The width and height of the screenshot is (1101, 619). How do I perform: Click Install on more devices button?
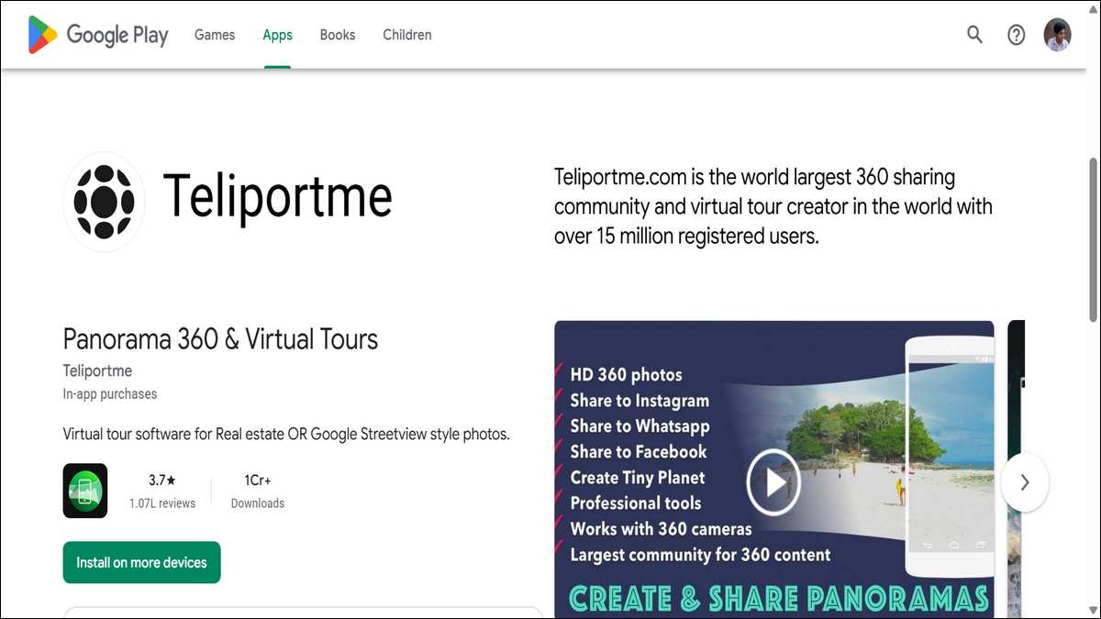pos(141,562)
